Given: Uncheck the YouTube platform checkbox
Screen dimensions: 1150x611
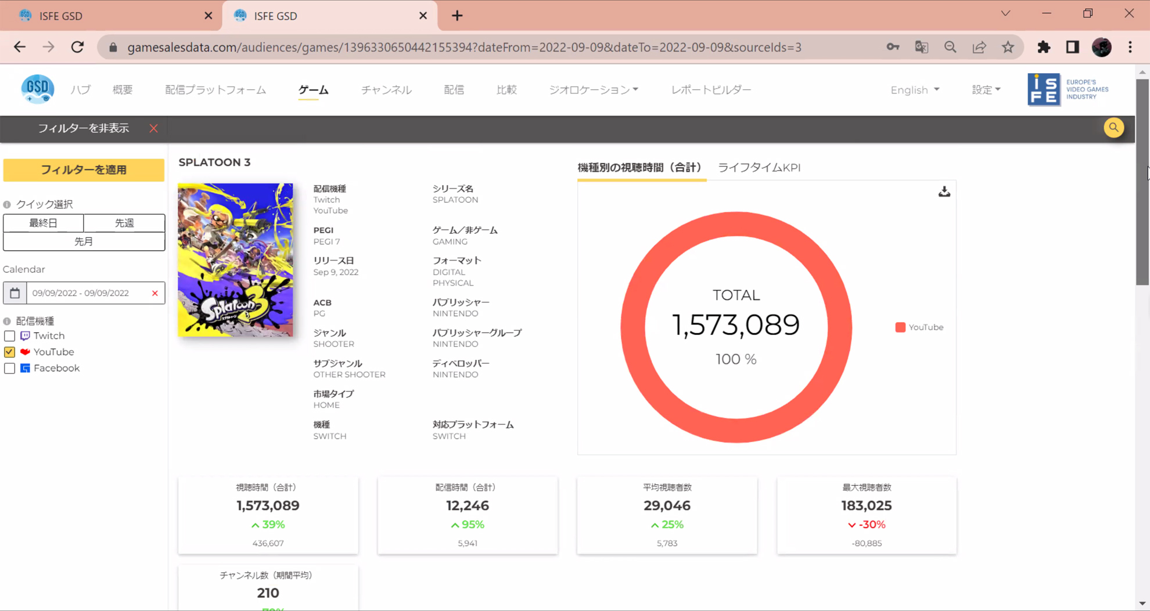Looking at the screenshot, I should pos(9,352).
